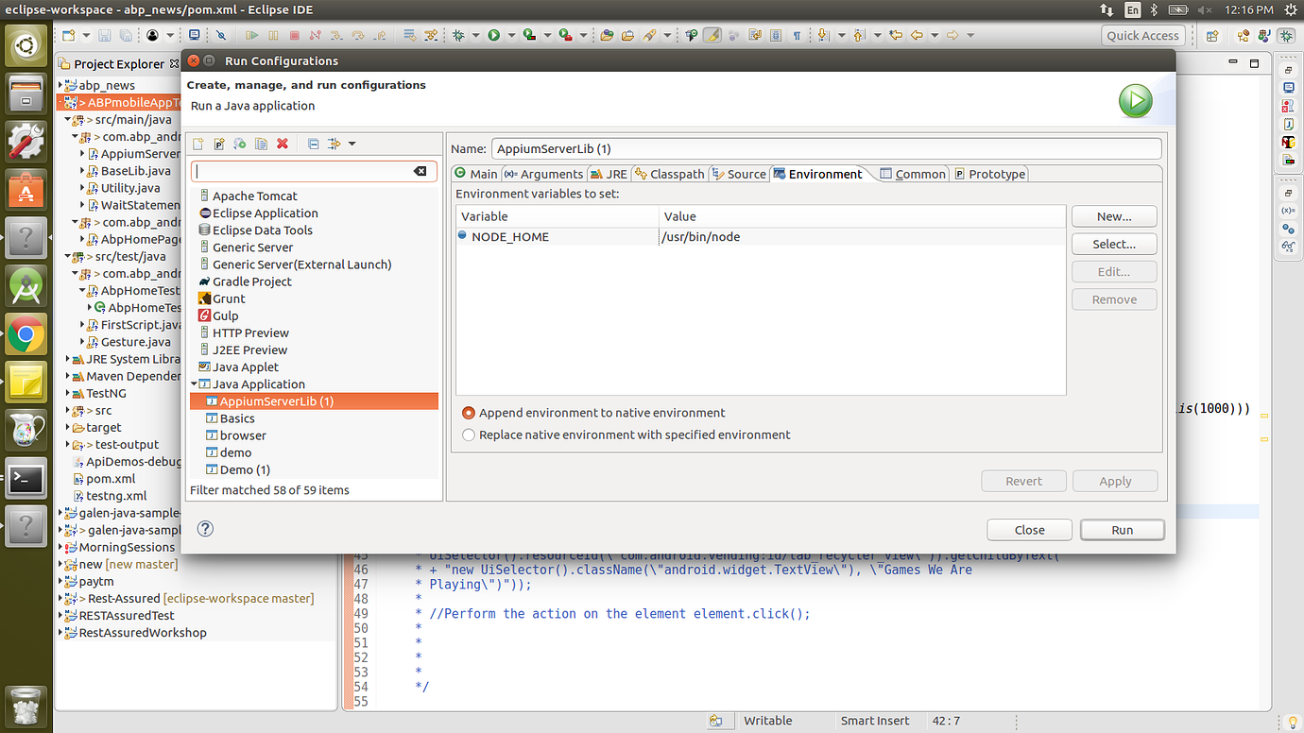Switch to the Common tab

point(913,174)
